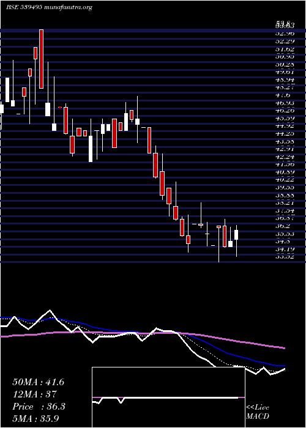The width and height of the screenshot is (306, 428).
Task: Click the 46.93 price axis label
Action: coord(285,103)
